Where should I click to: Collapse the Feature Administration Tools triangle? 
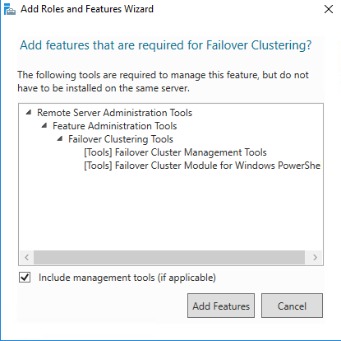tap(44, 125)
